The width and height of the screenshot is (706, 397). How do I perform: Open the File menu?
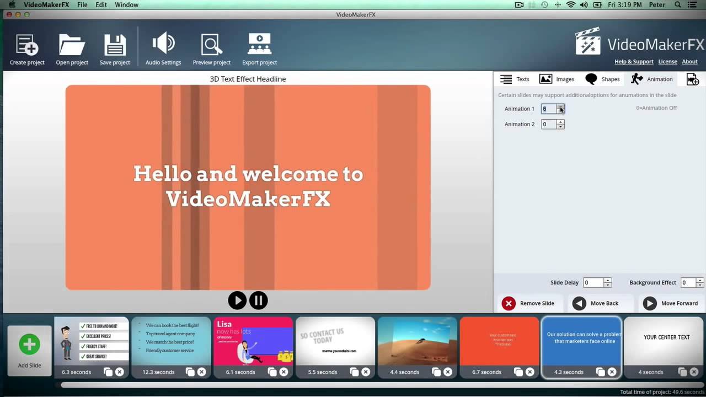[82, 4]
